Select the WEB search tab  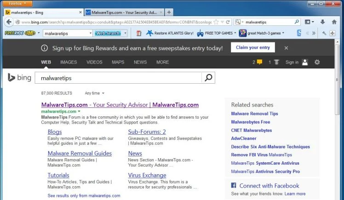click(46, 62)
